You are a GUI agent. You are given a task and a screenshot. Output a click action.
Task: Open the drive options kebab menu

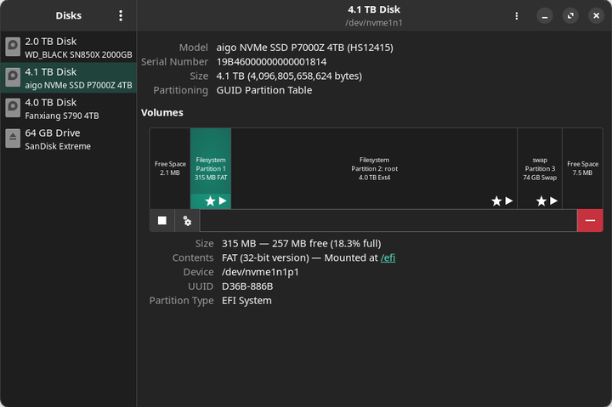(x=517, y=15)
